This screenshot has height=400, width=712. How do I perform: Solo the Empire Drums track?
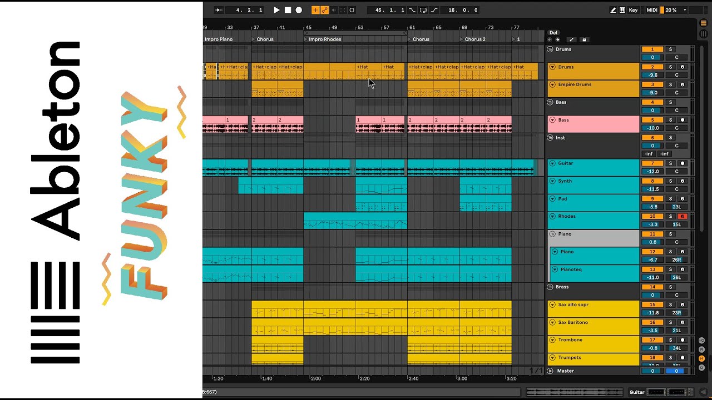pos(670,85)
